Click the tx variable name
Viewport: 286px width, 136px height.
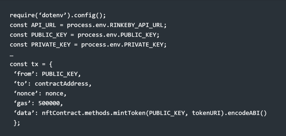35,64
